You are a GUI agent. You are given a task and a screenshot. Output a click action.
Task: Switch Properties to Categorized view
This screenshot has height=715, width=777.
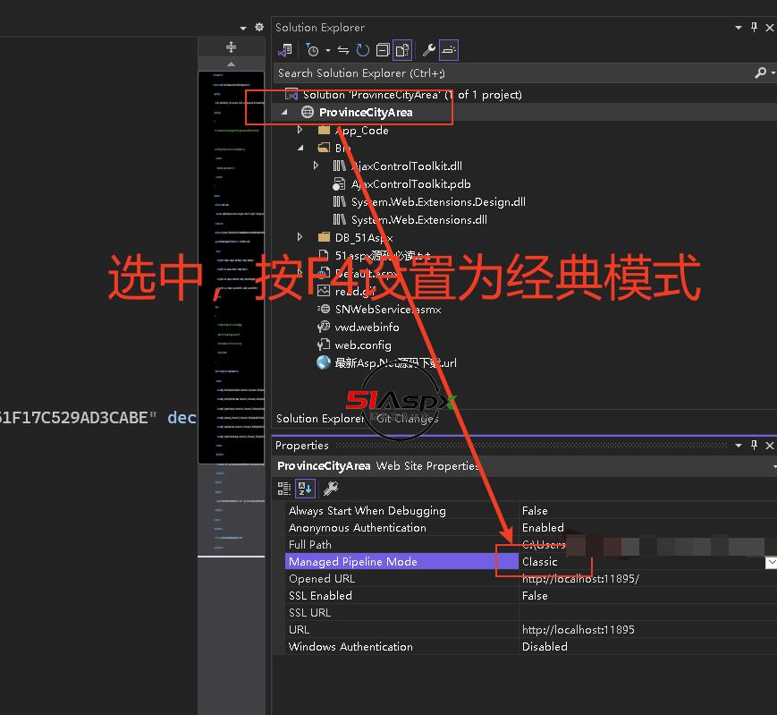[x=284, y=488]
